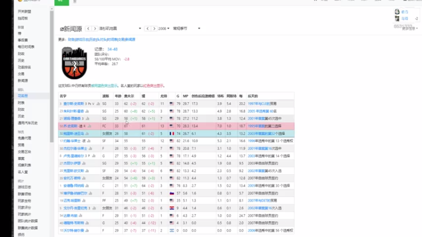Sort roster by 阿斯特 column header

pyautogui.click(x=231, y=96)
